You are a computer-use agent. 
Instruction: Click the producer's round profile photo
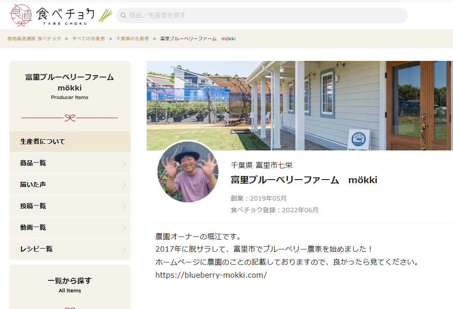click(187, 172)
